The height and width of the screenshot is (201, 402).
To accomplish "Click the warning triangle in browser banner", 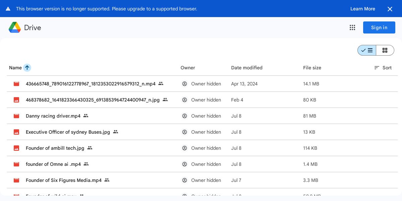I will (8, 9).
